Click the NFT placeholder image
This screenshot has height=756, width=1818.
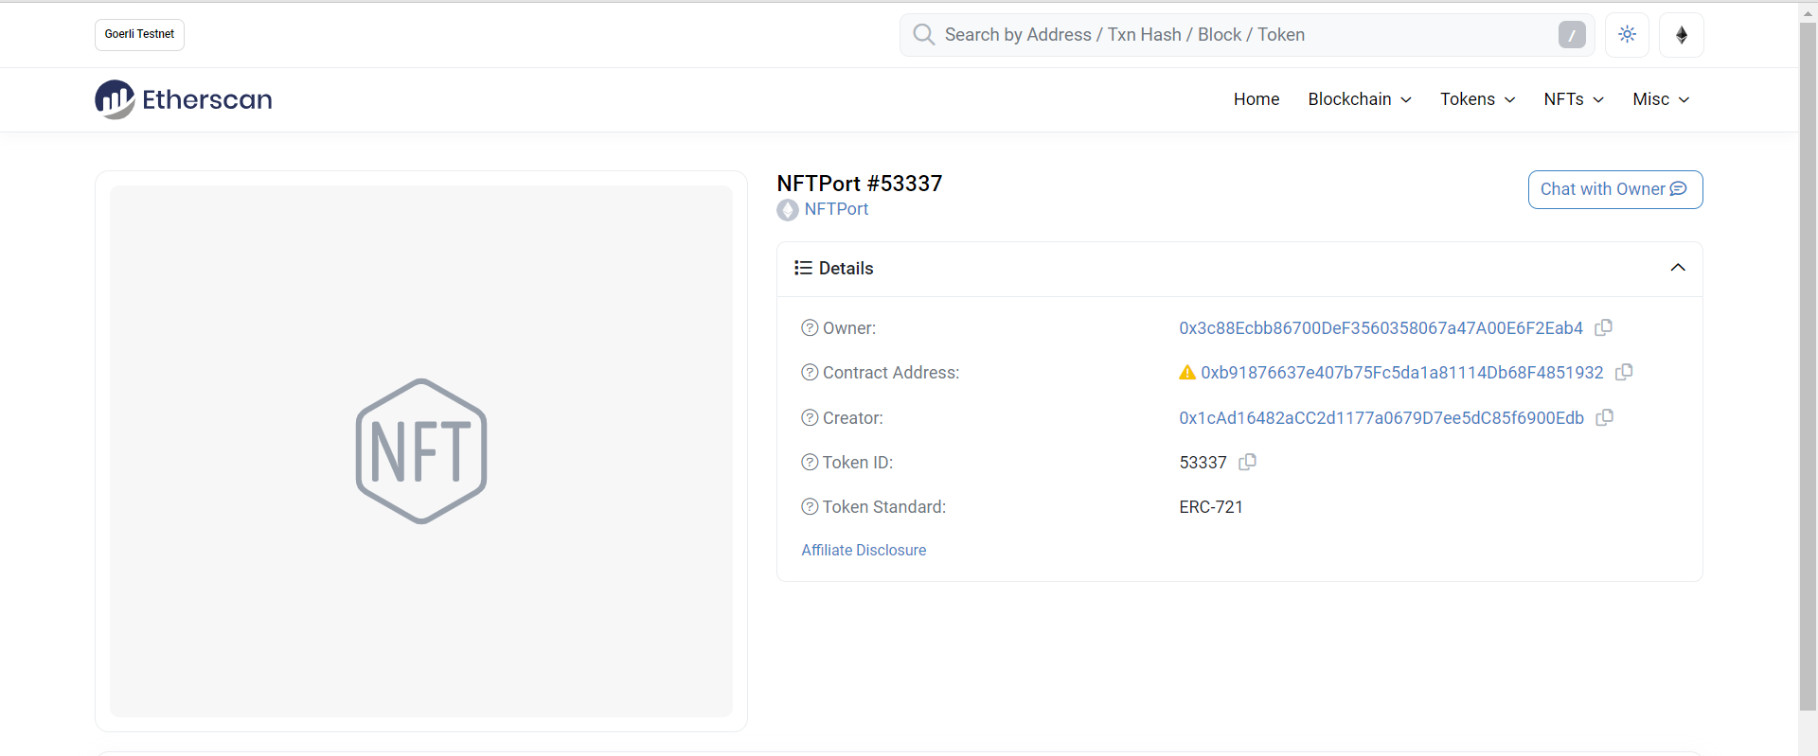(421, 451)
